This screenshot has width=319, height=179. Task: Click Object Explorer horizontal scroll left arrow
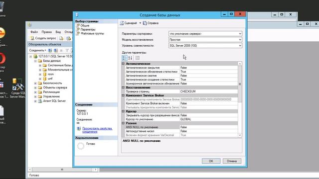click(30, 170)
